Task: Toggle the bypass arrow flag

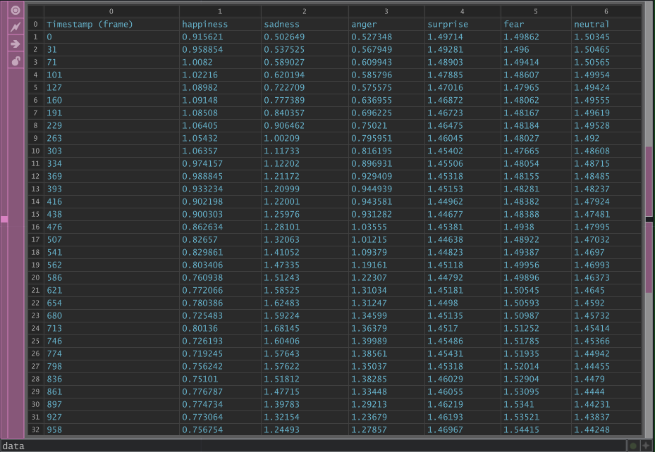Action: click(x=16, y=44)
